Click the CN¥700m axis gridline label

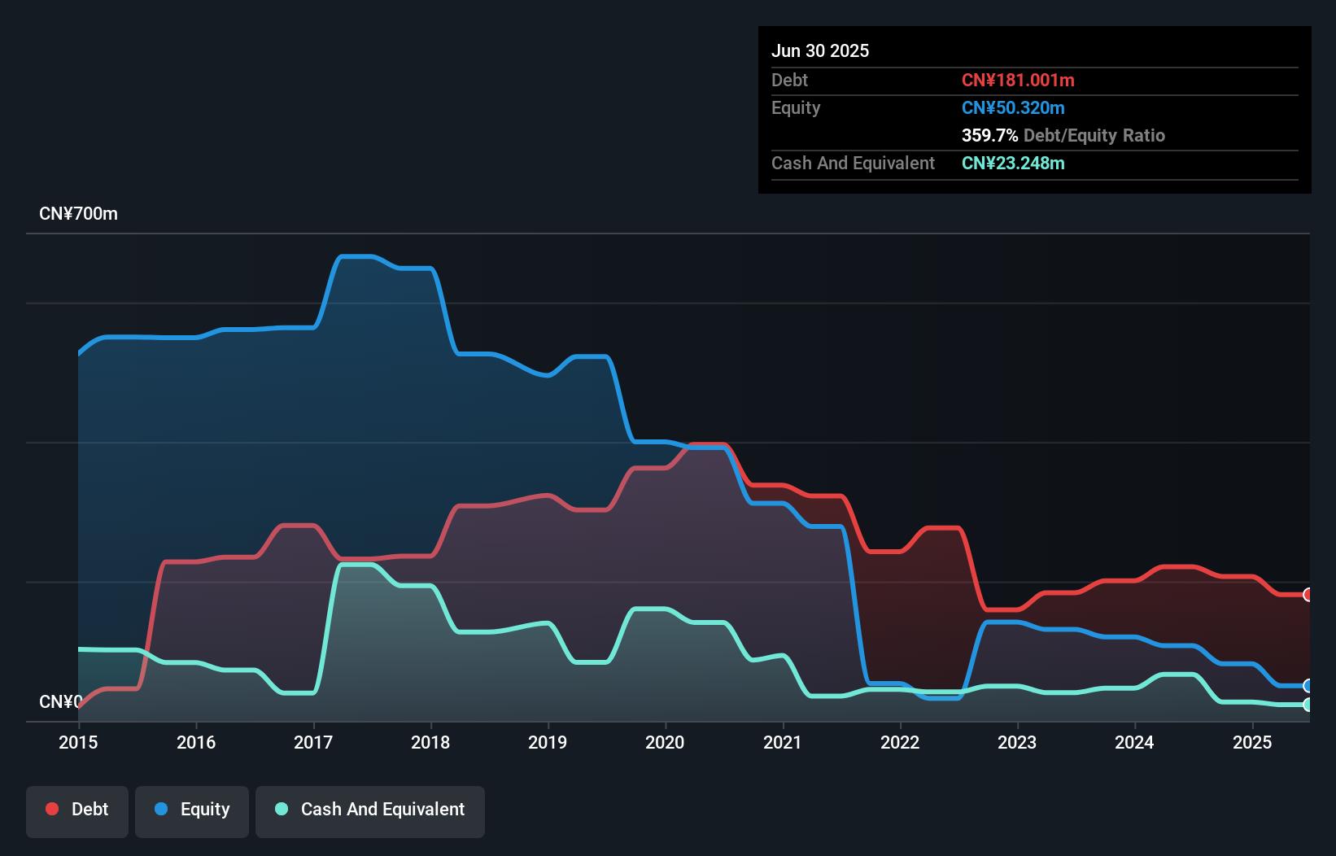[79, 213]
